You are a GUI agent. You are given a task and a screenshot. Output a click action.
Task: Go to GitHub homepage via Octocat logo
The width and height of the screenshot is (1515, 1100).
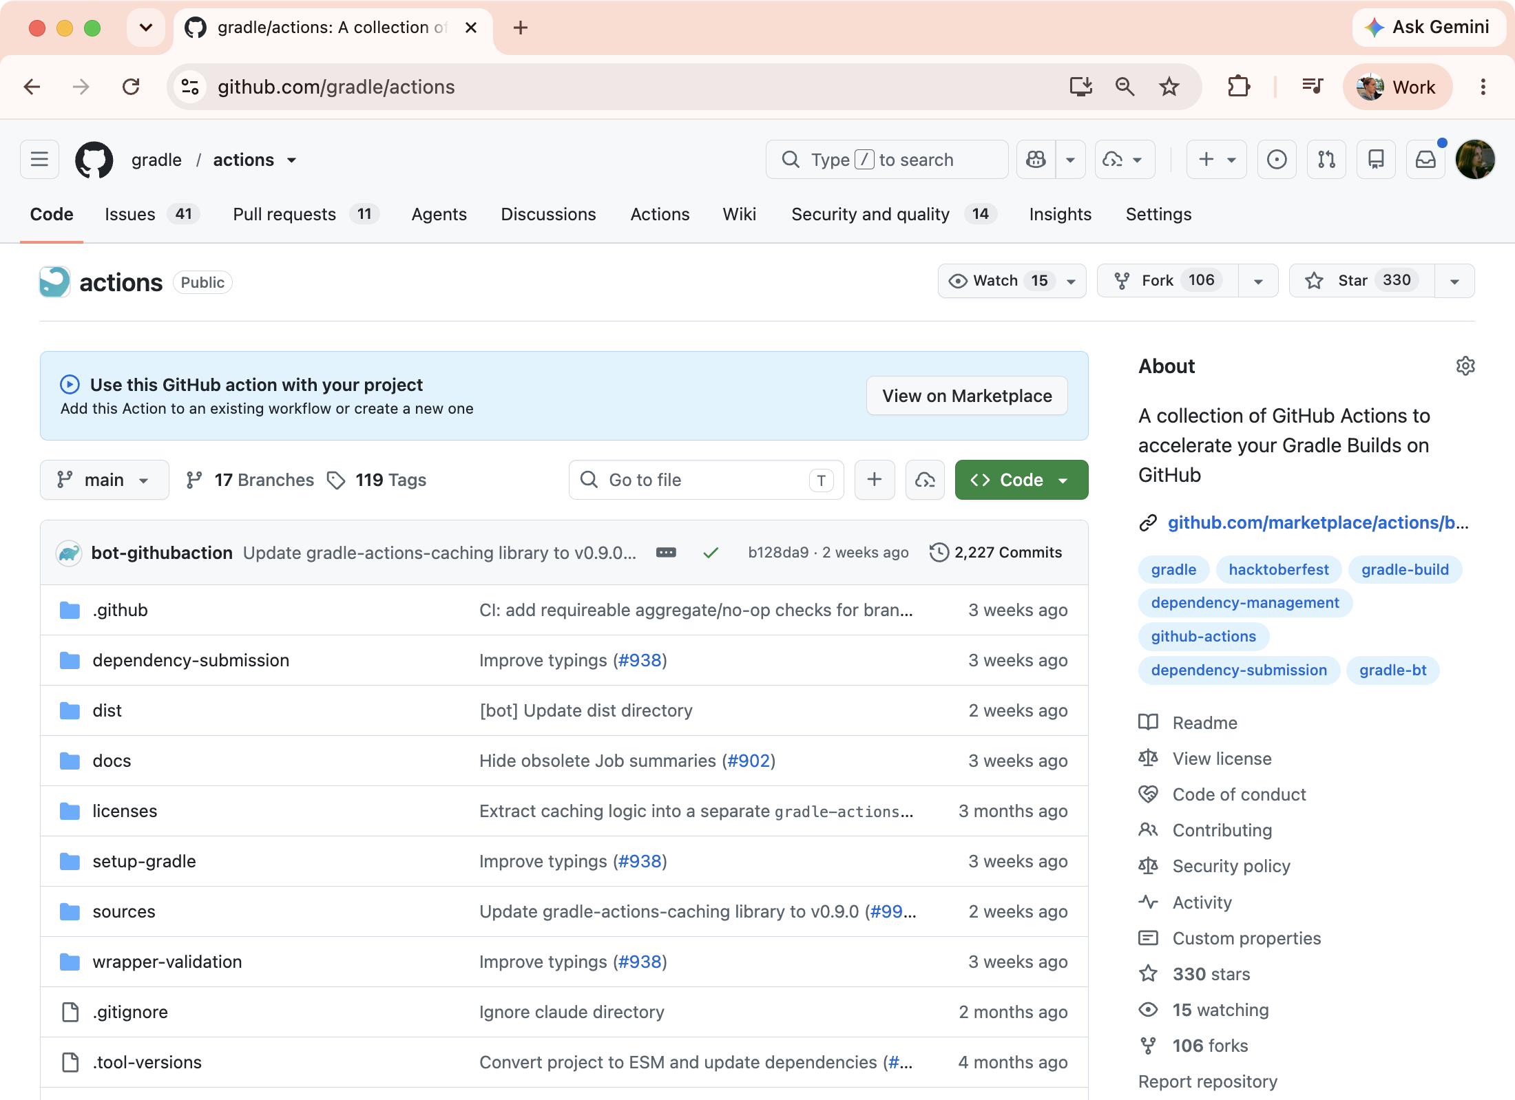(x=94, y=160)
